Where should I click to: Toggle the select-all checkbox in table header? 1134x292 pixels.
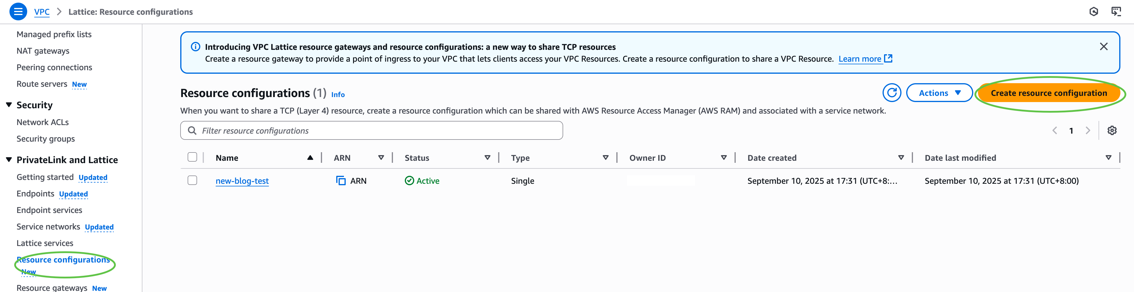[192, 158]
